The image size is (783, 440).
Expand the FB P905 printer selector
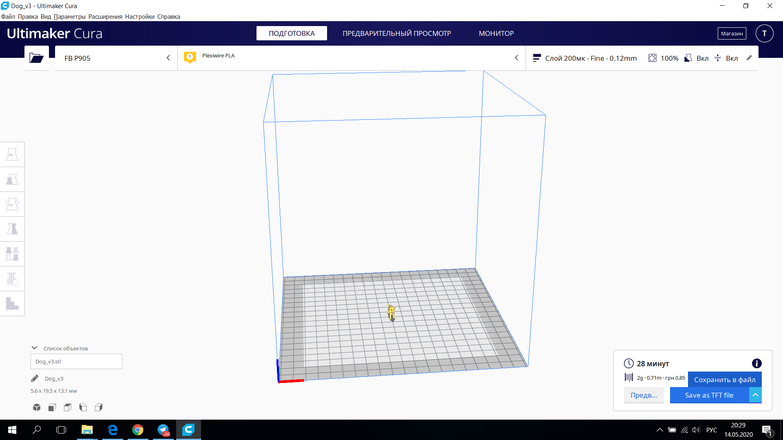click(x=116, y=58)
